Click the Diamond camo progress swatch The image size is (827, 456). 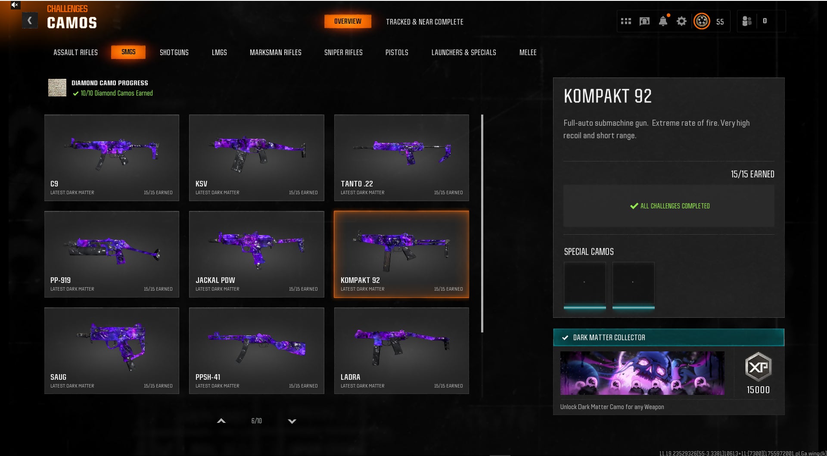57,88
